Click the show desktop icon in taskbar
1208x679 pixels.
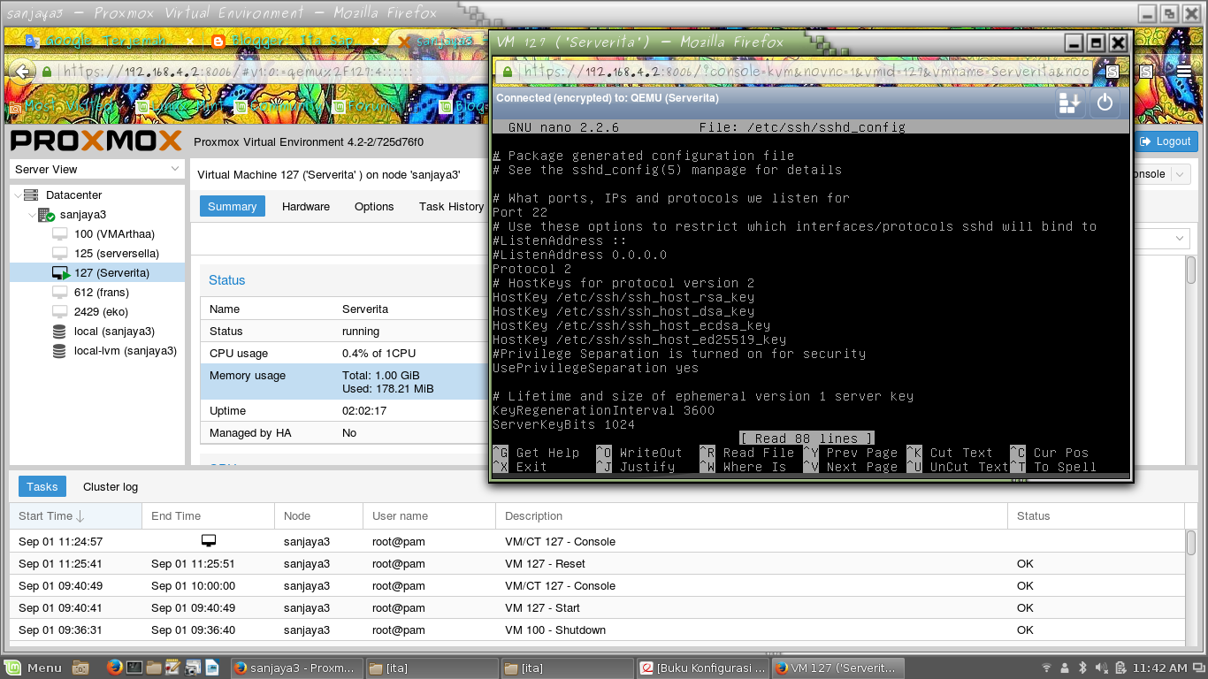pos(80,668)
